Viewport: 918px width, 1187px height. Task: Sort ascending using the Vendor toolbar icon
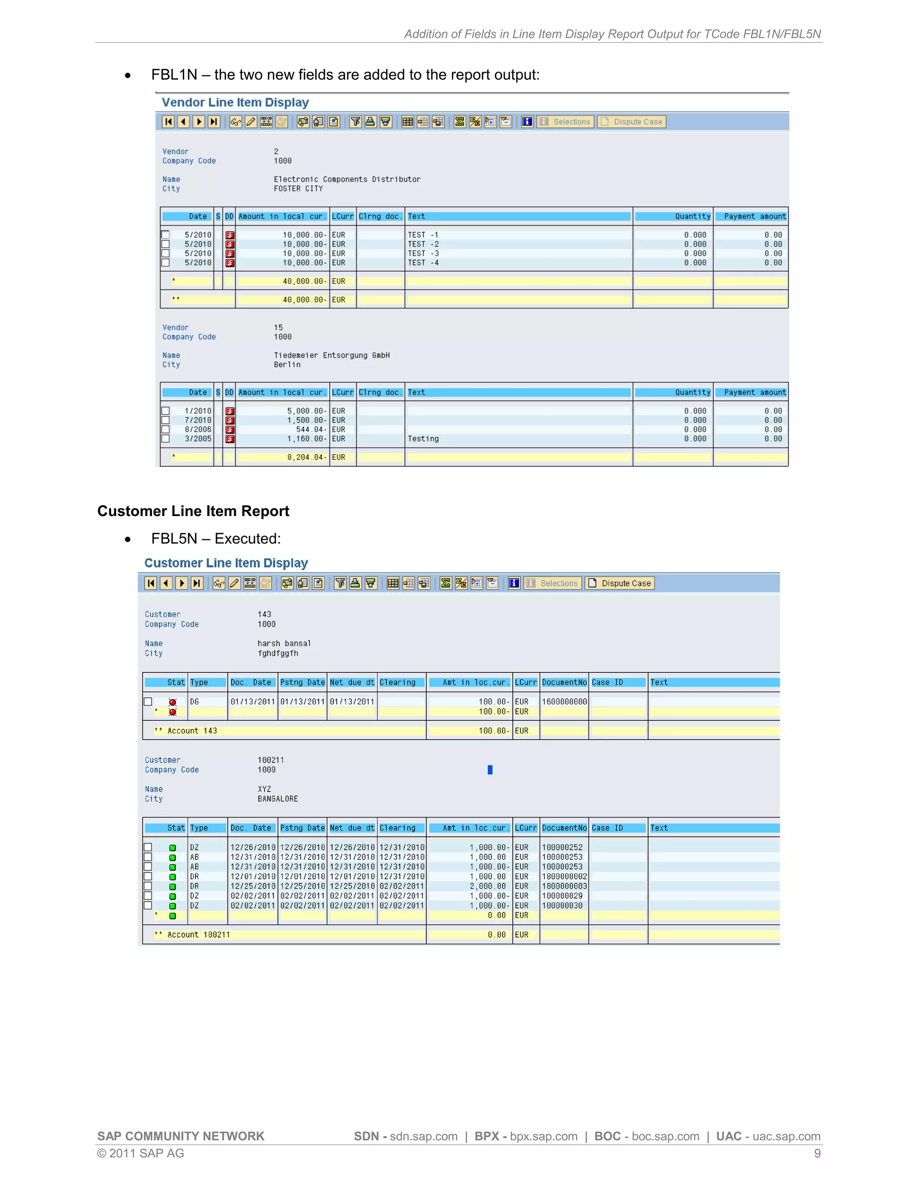point(370,122)
